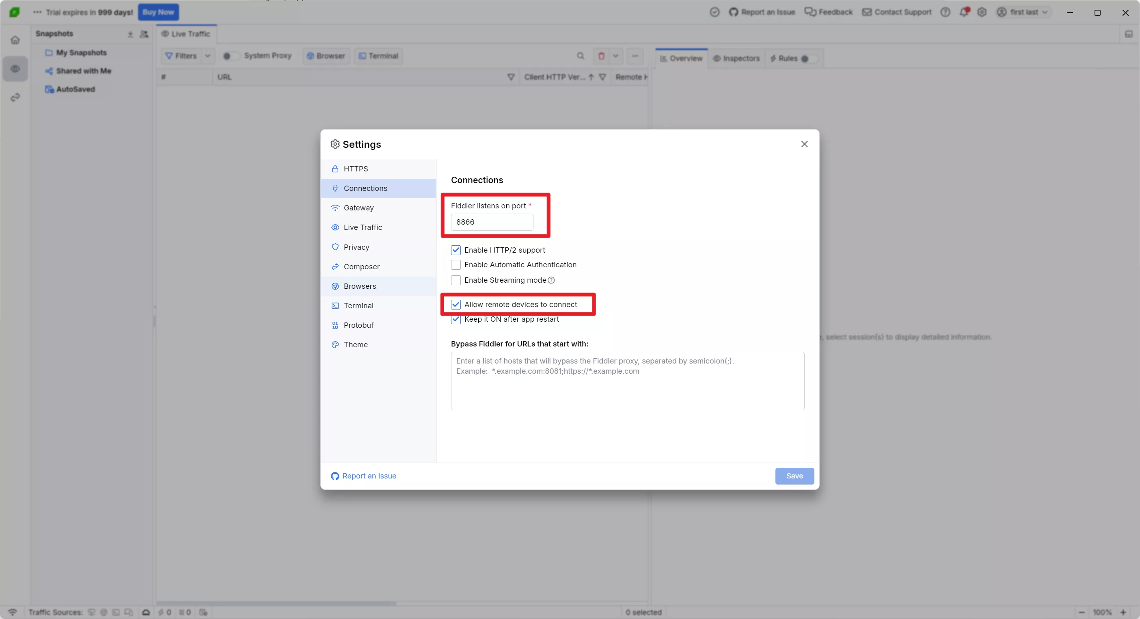Viewport: 1140px width, 619px height.
Task: Click the bolt rules counter in status bar
Action: point(165,613)
